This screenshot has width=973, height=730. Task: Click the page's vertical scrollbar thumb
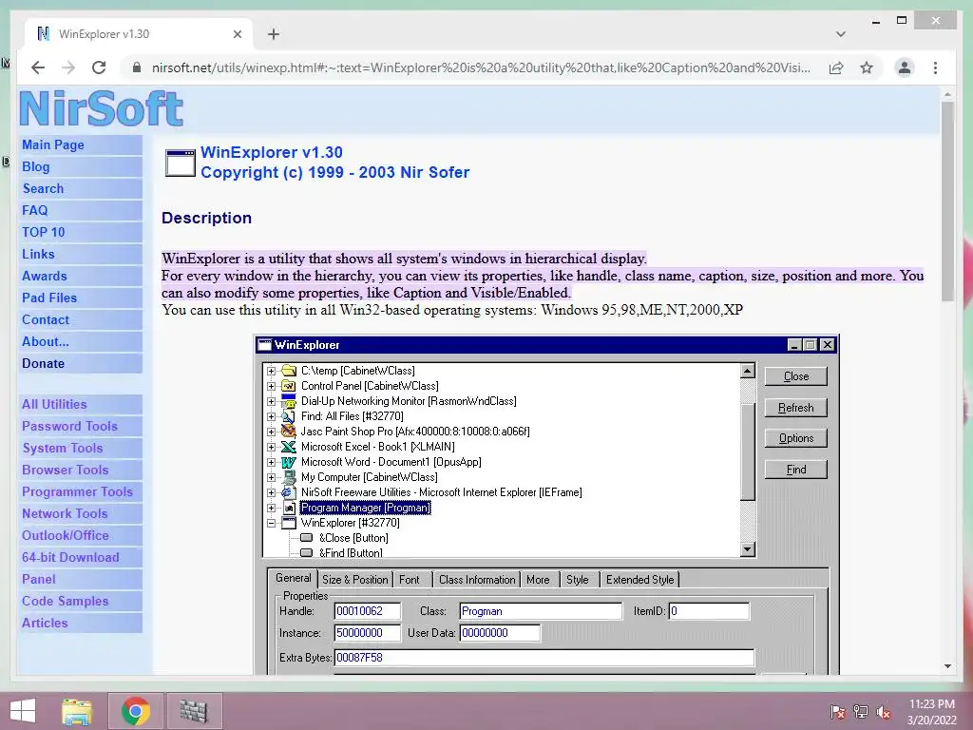(x=947, y=202)
